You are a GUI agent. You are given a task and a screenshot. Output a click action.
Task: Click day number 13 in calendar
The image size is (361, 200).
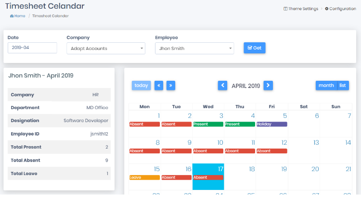coord(316,143)
